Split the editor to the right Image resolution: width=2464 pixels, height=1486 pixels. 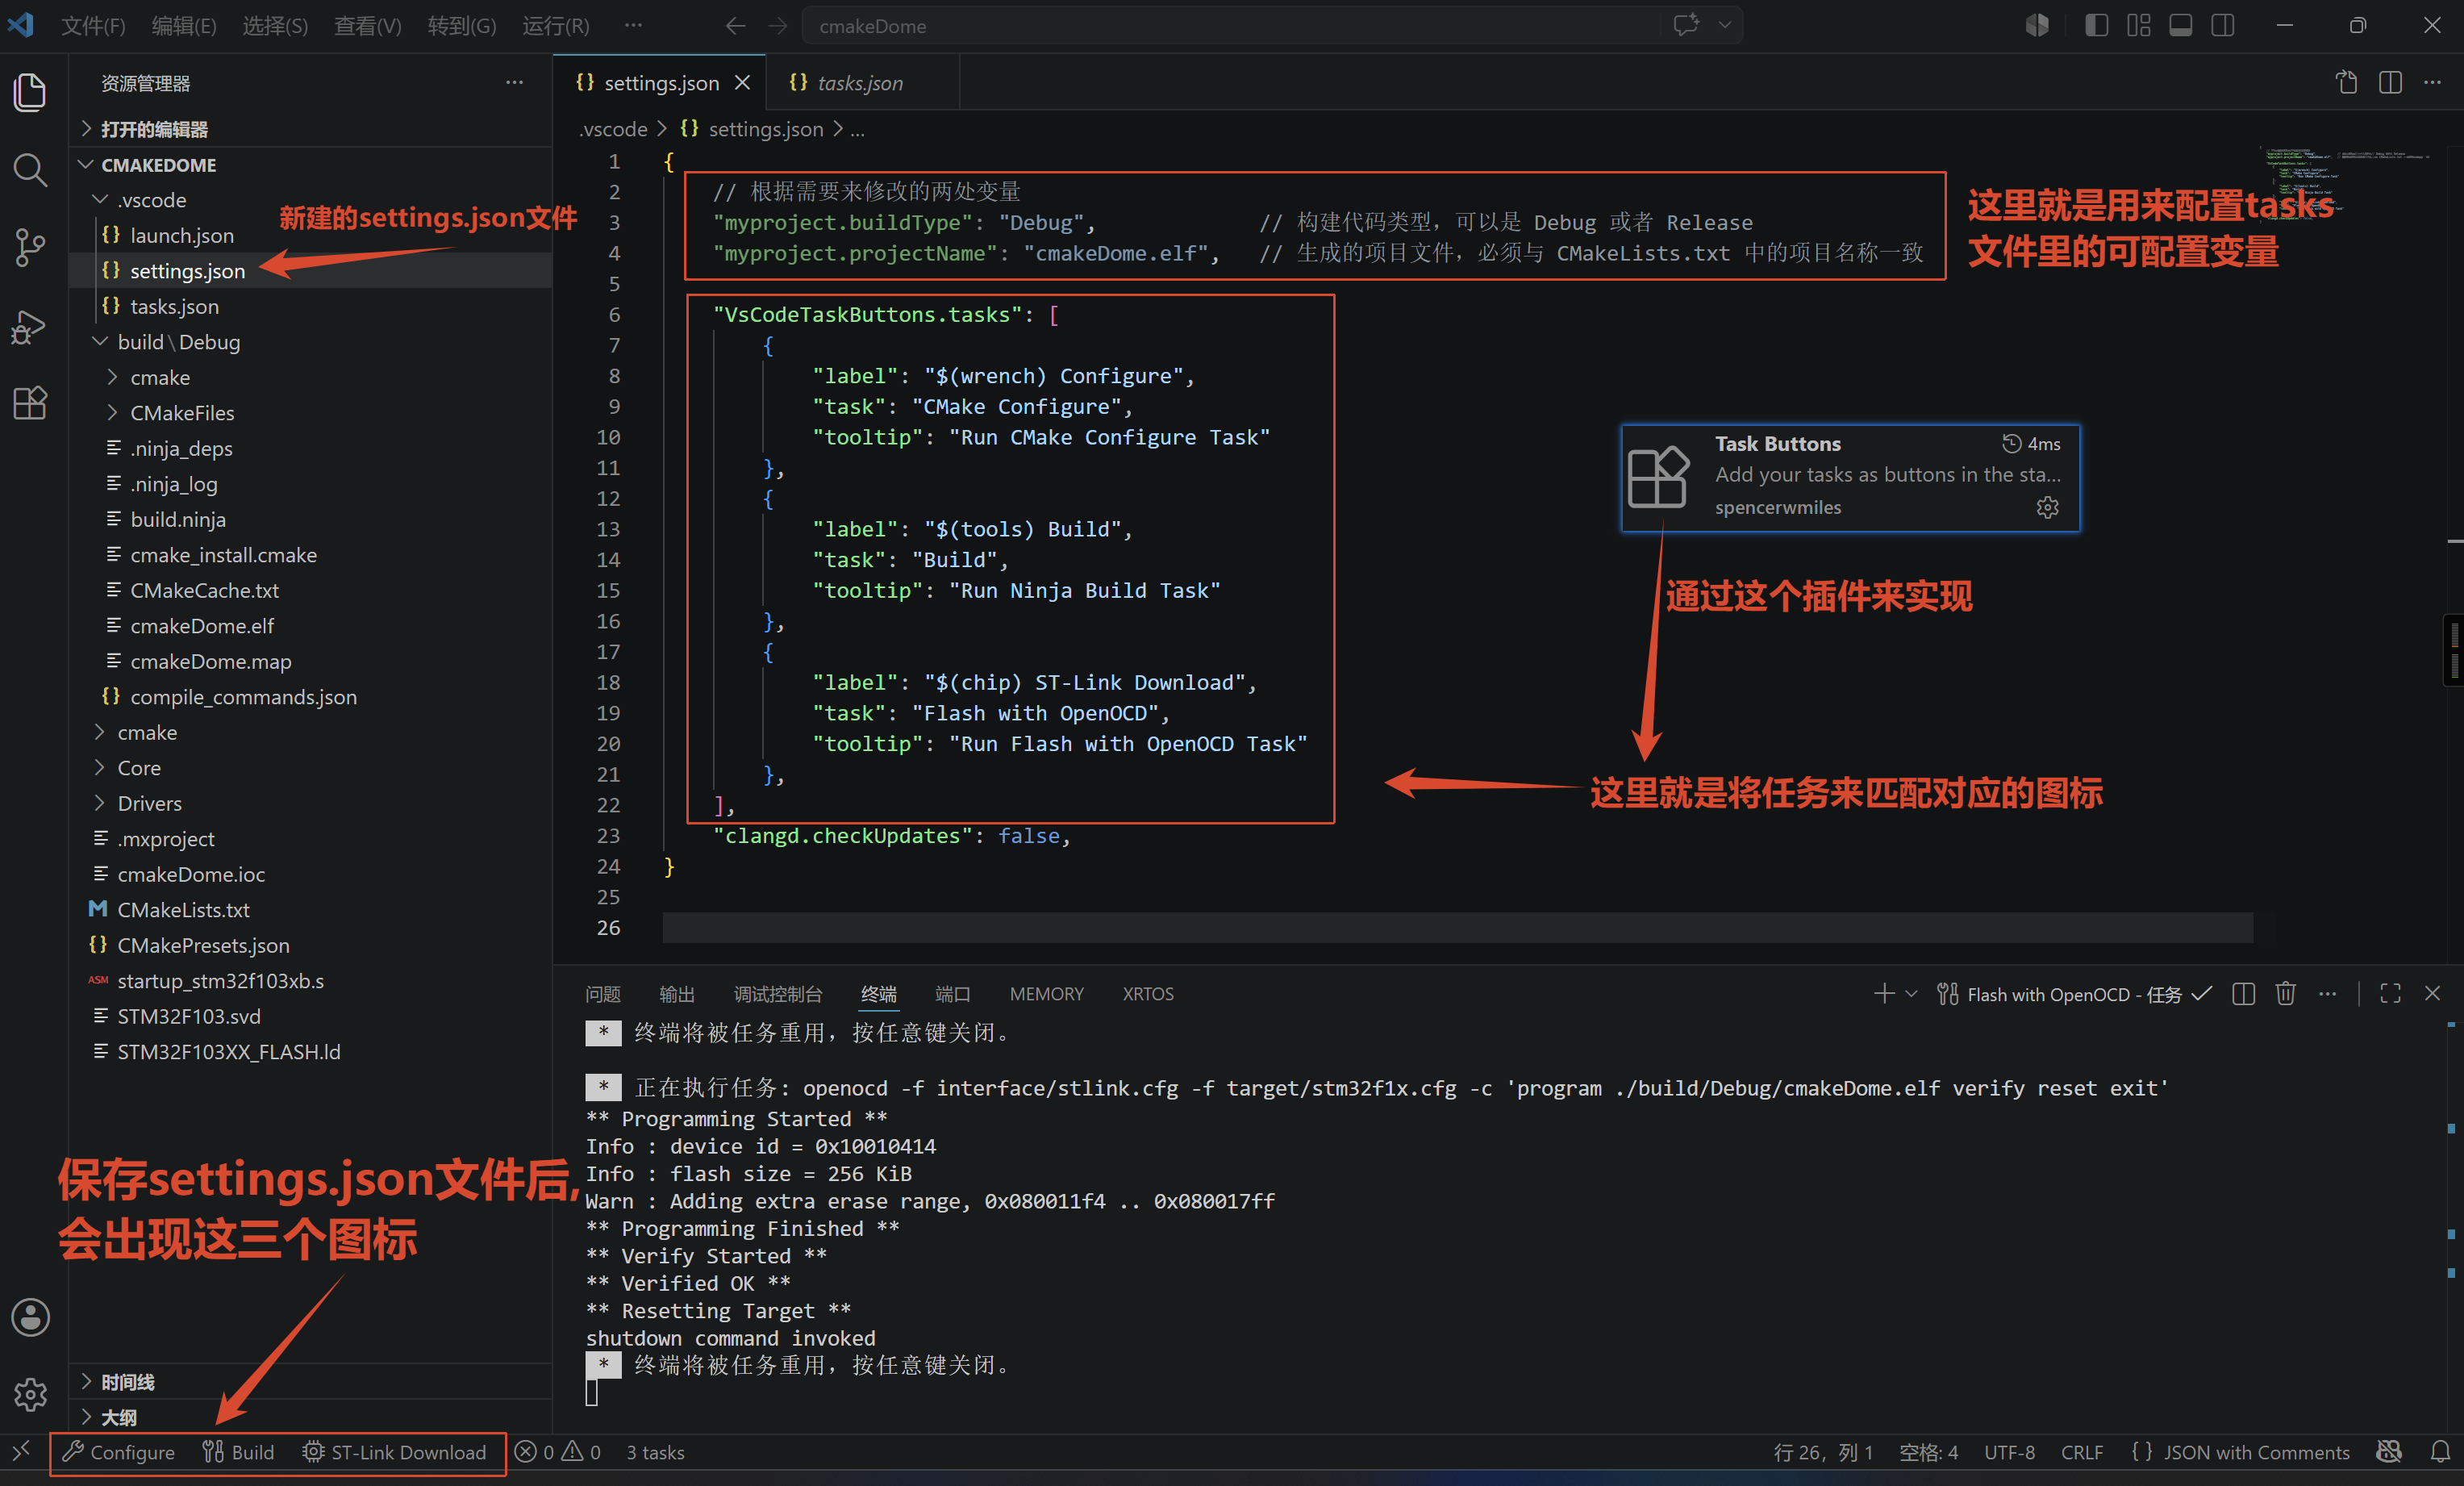pos(2390,83)
